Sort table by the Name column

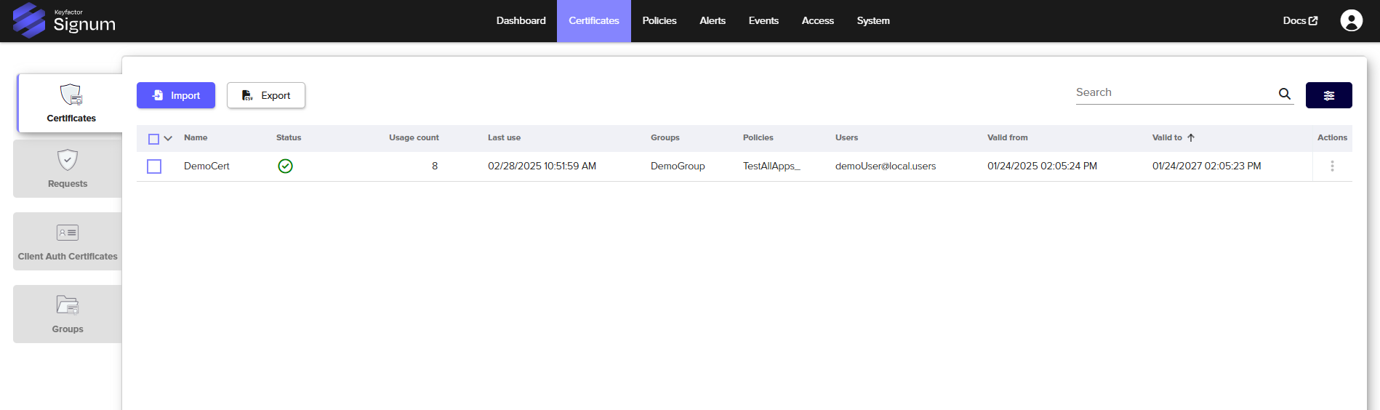click(196, 137)
